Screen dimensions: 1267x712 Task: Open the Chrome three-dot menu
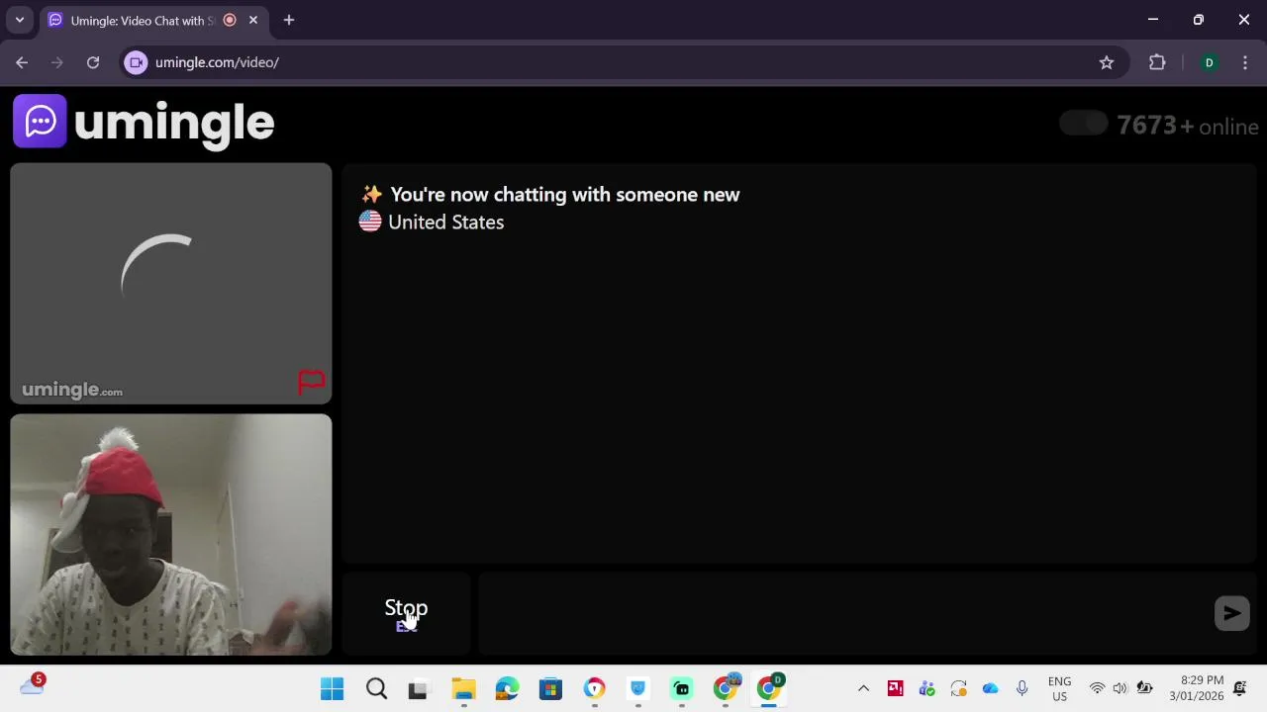(x=1245, y=62)
